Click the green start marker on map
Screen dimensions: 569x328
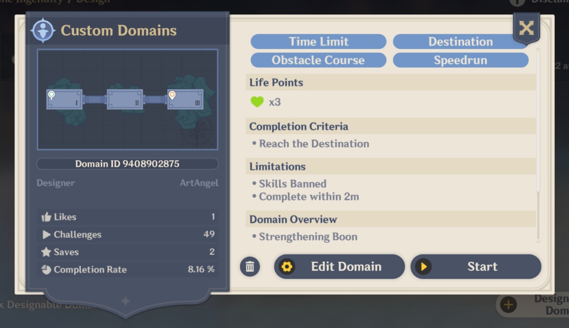51,95
